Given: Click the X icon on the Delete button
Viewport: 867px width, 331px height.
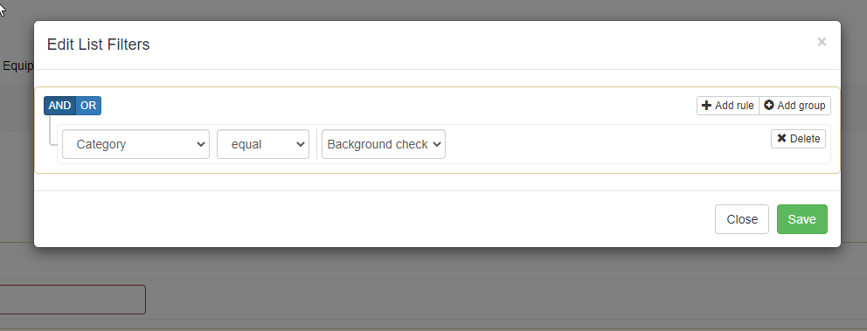Looking at the screenshot, I should click(x=781, y=138).
